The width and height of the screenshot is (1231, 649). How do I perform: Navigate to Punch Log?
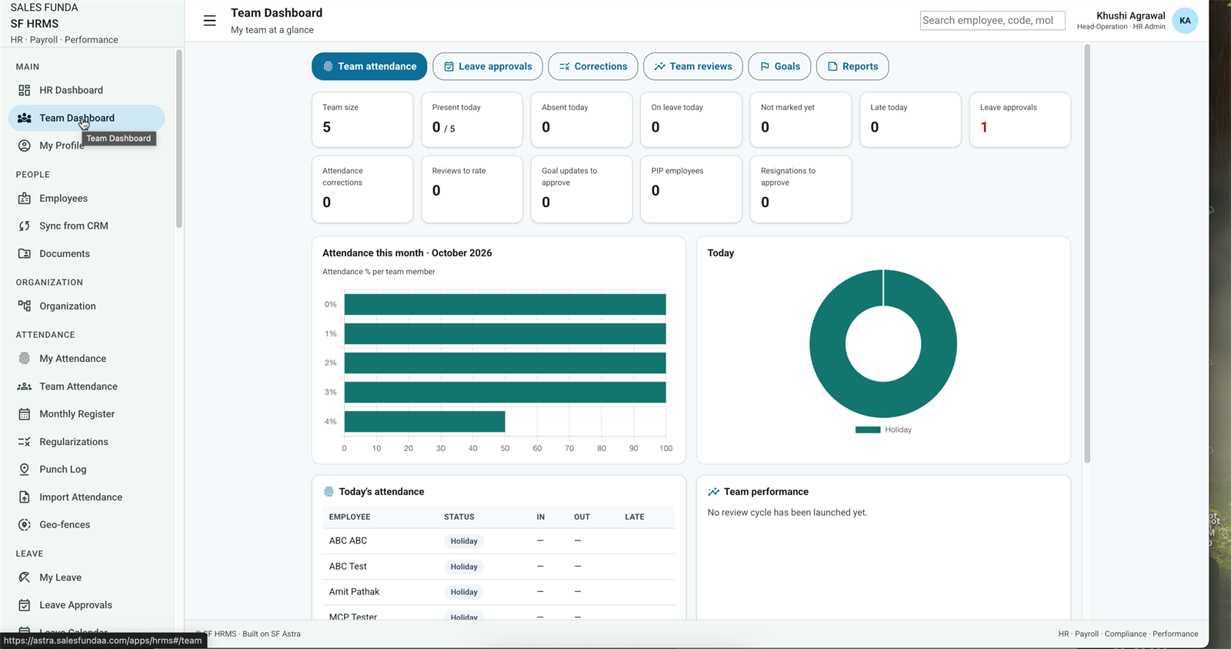pos(86,470)
